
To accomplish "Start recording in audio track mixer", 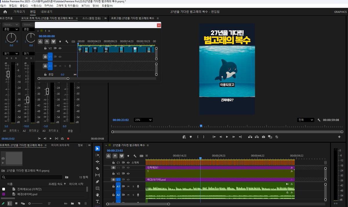I will [68, 138].
